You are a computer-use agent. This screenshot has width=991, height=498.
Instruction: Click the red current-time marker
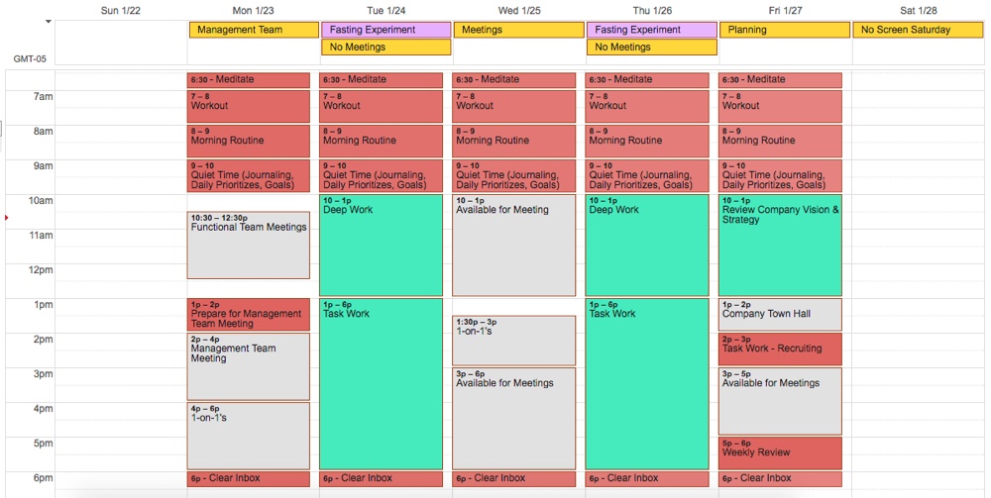tap(7, 217)
